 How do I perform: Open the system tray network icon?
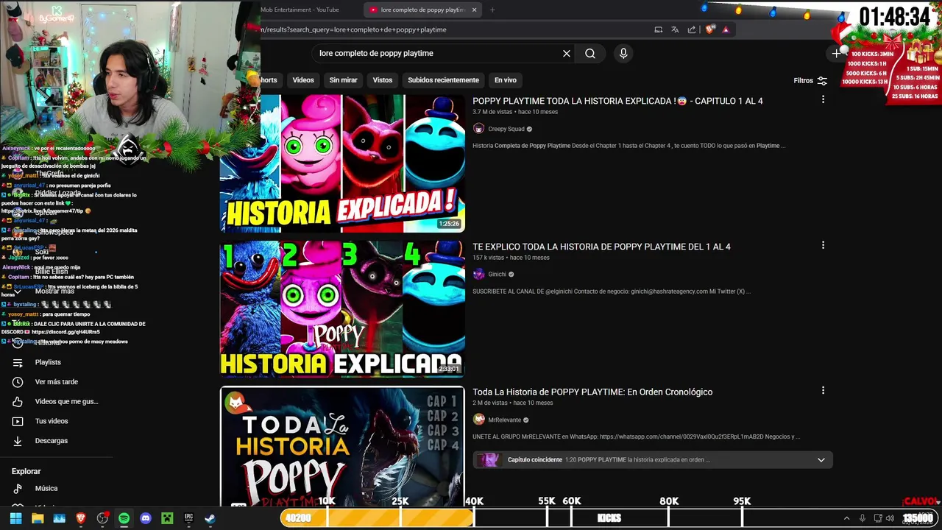point(877,518)
